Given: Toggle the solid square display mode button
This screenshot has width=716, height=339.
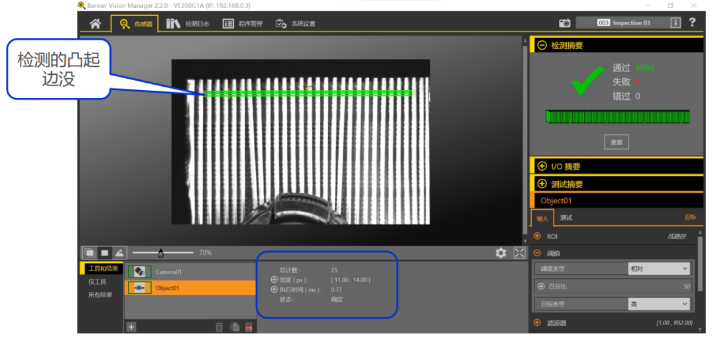Looking at the screenshot, I should (x=104, y=253).
